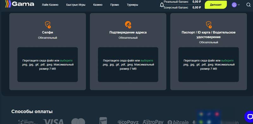Open the user profile avatar
This screenshot has height=124, width=253.
point(234,5)
